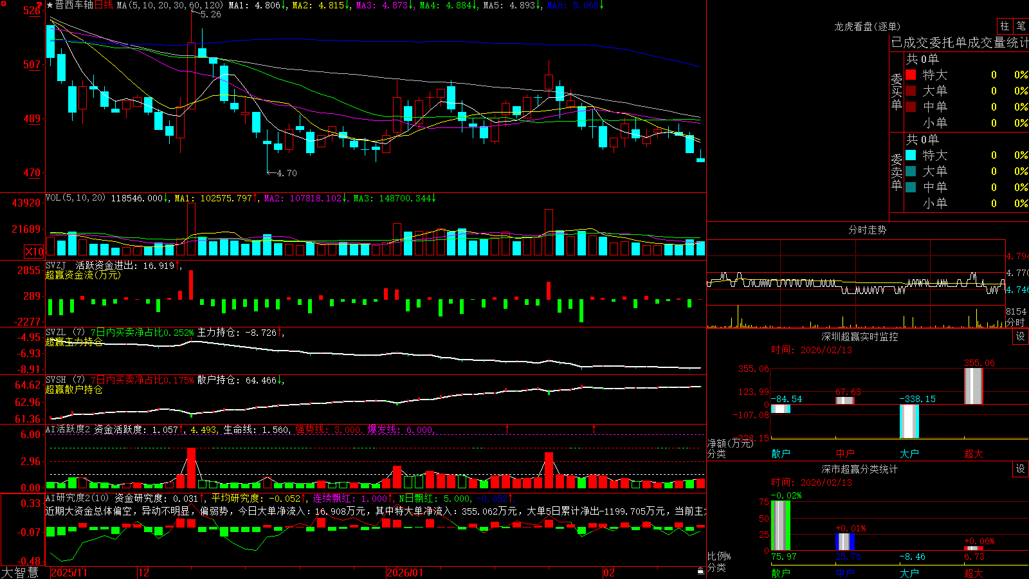Click the MA(5,10,20,30,60,120) indicator parameters
1029x579 pixels.
coord(170,5)
